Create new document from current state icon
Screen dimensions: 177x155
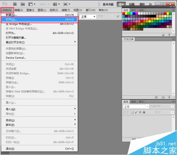[x=156, y=97]
